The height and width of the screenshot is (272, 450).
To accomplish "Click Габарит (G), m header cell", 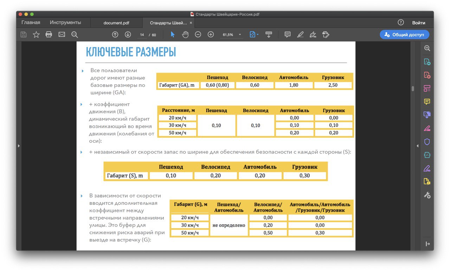I will point(191,205).
